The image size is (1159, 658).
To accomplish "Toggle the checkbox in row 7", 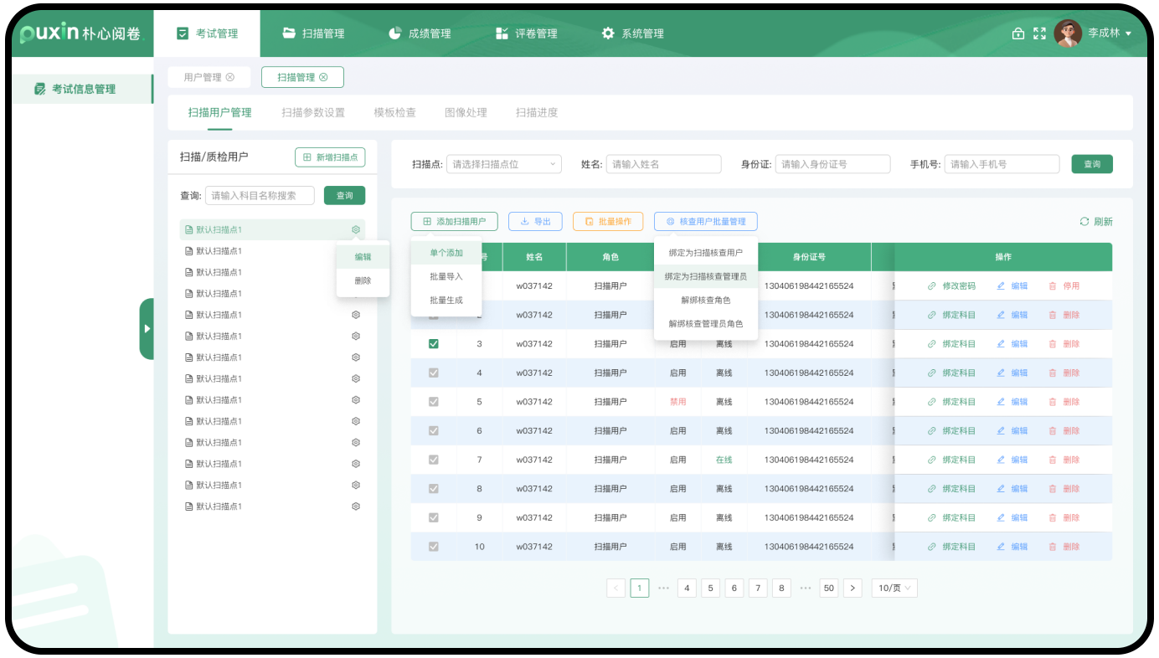I will coord(434,460).
